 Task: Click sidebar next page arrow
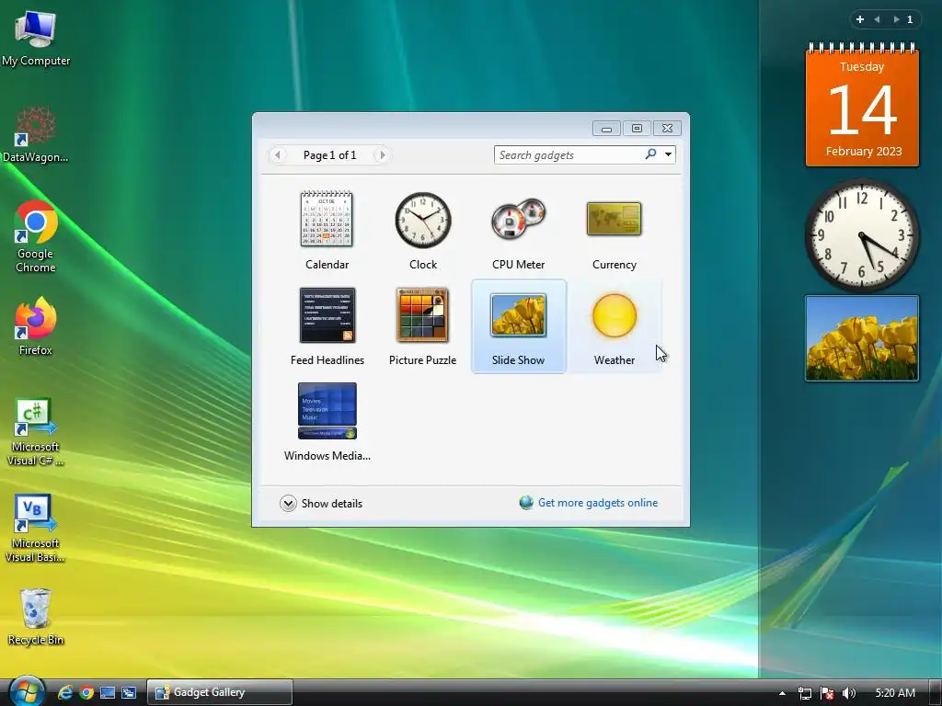pos(896,20)
